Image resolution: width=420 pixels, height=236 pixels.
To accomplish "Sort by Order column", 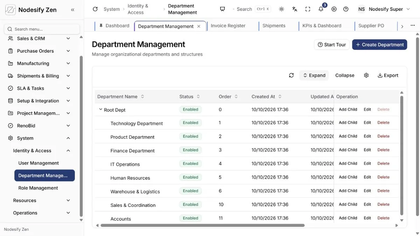I will point(236,96).
